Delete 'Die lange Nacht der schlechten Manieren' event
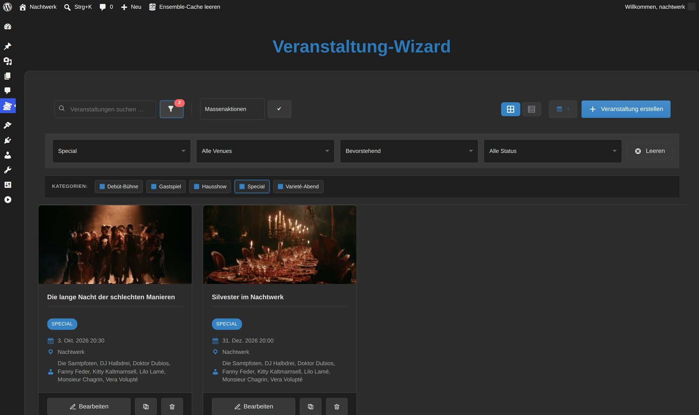 172,407
